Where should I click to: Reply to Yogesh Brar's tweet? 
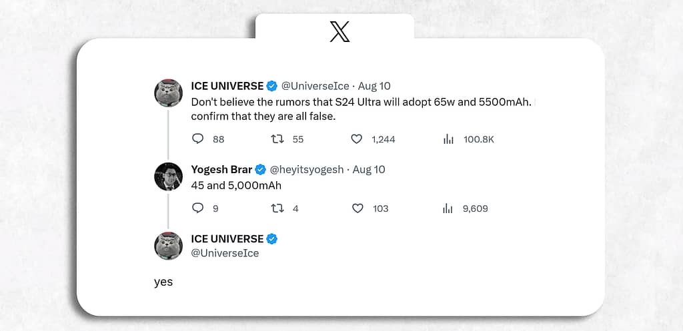[x=197, y=208]
